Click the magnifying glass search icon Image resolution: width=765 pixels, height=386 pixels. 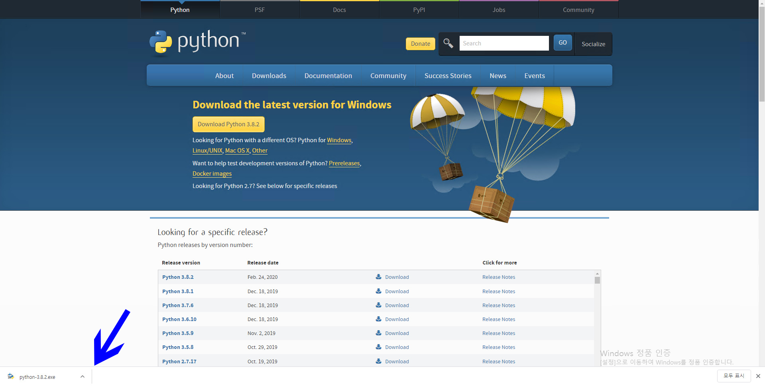tap(448, 43)
